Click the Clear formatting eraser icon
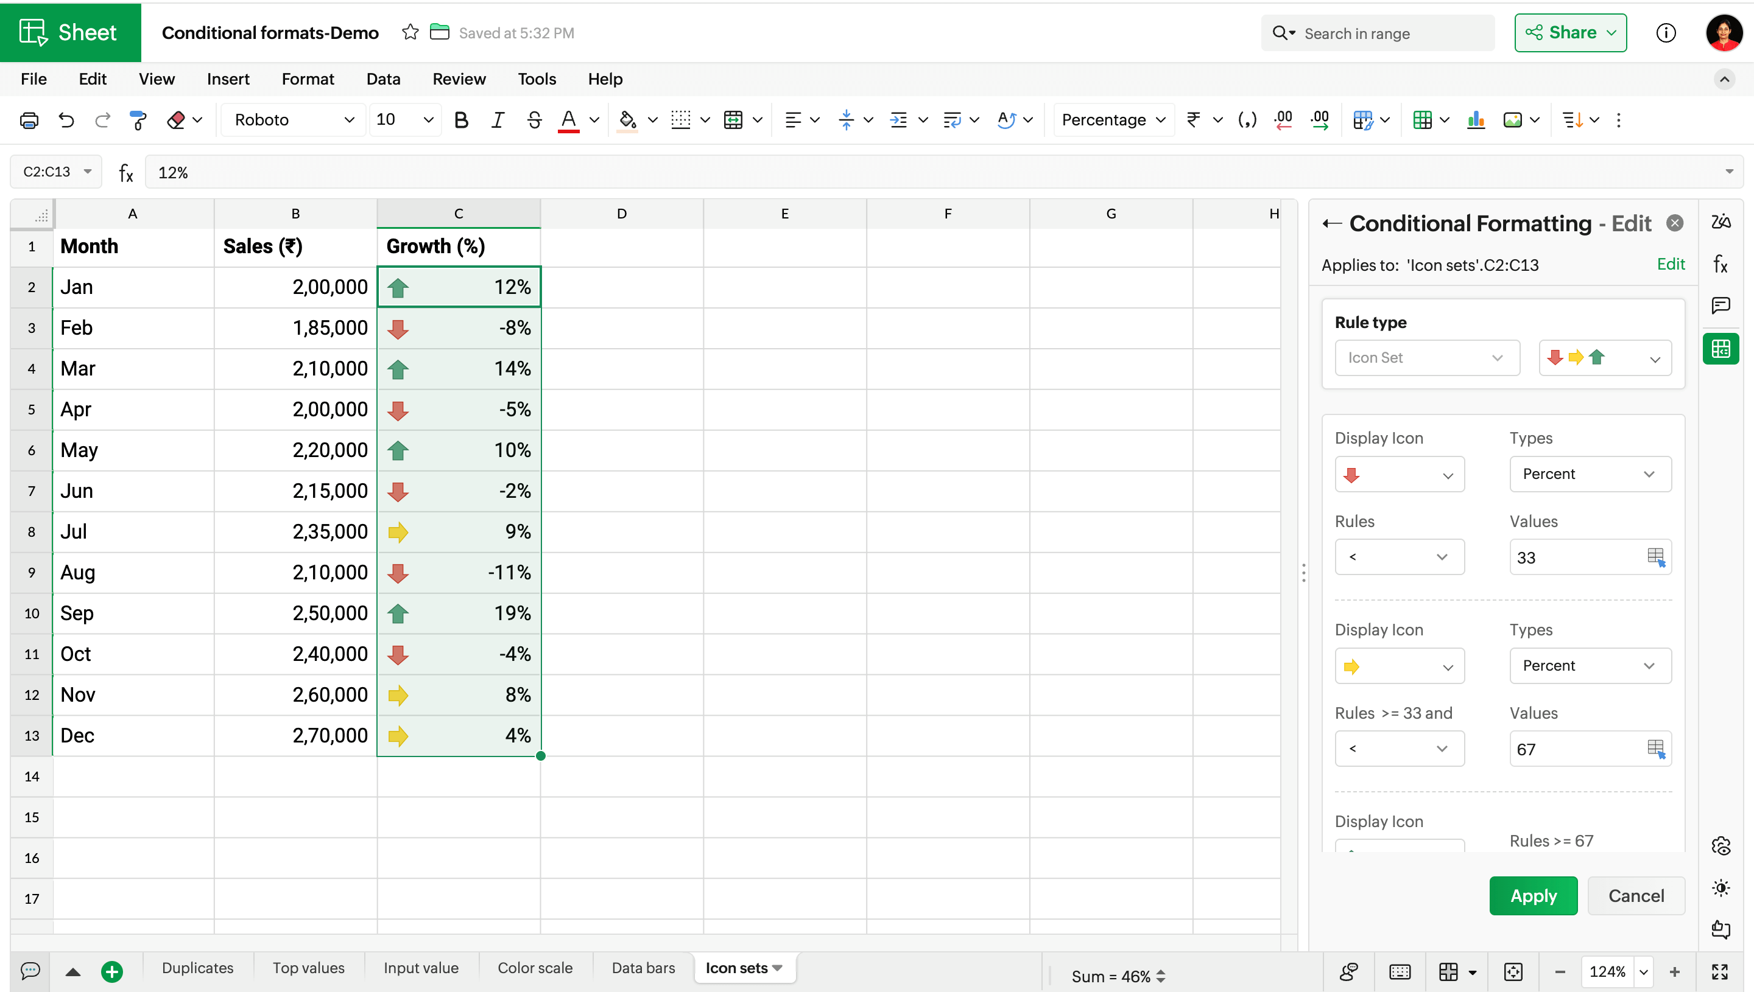The width and height of the screenshot is (1754, 992). click(x=176, y=120)
